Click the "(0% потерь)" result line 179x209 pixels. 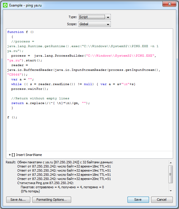tap(30, 191)
